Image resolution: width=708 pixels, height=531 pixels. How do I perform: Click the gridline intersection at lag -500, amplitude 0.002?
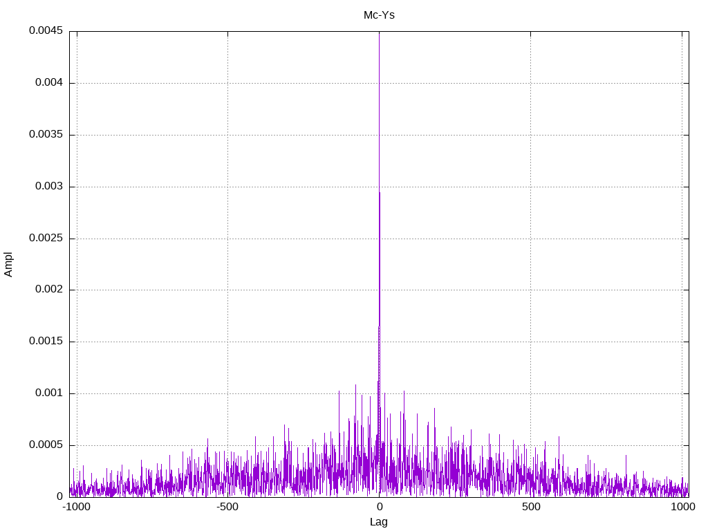(227, 290)
